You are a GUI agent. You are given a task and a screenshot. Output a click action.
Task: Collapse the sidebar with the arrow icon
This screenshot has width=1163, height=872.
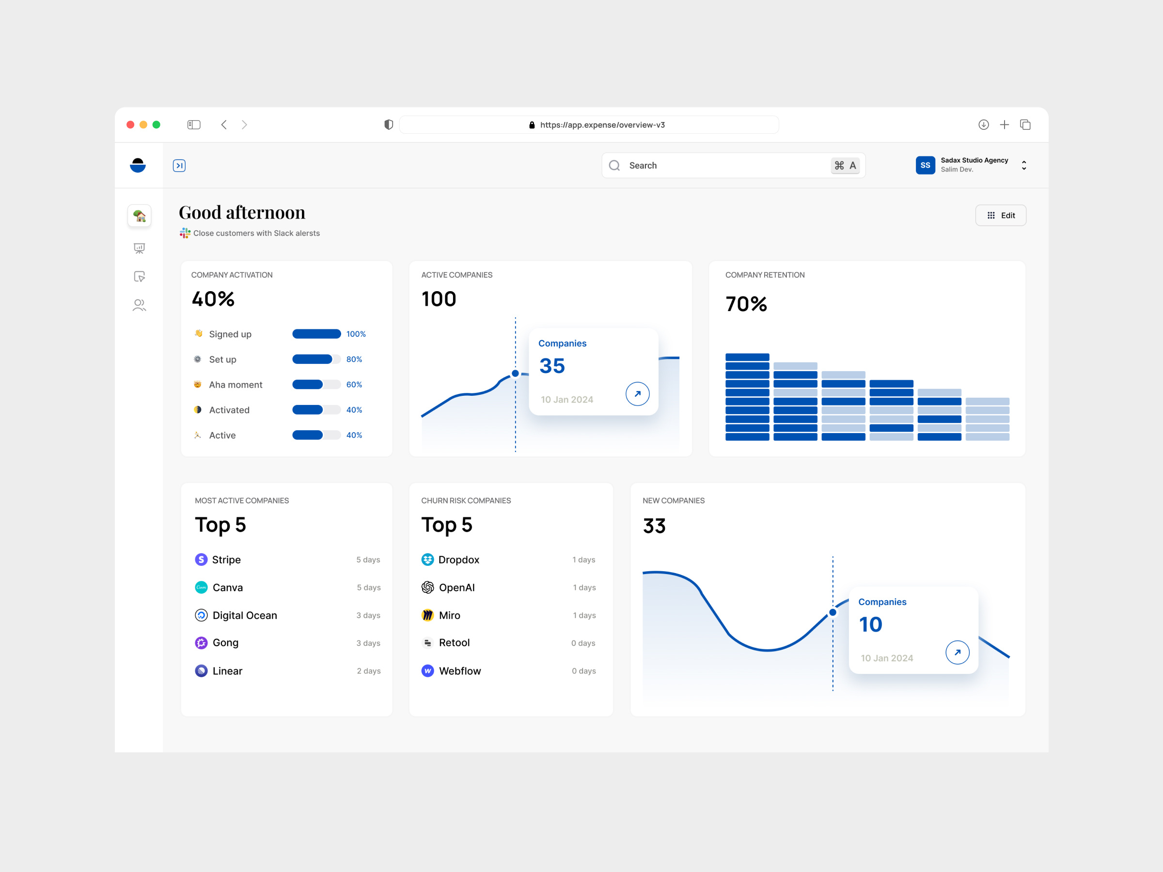[x=179, y=165]
